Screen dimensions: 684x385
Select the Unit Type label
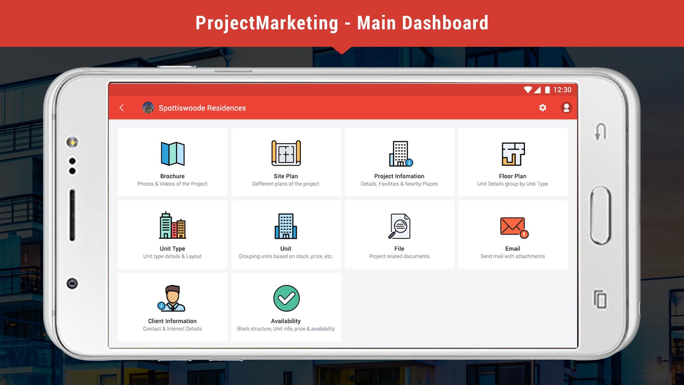pyautogui.click(x=172, y=249)
